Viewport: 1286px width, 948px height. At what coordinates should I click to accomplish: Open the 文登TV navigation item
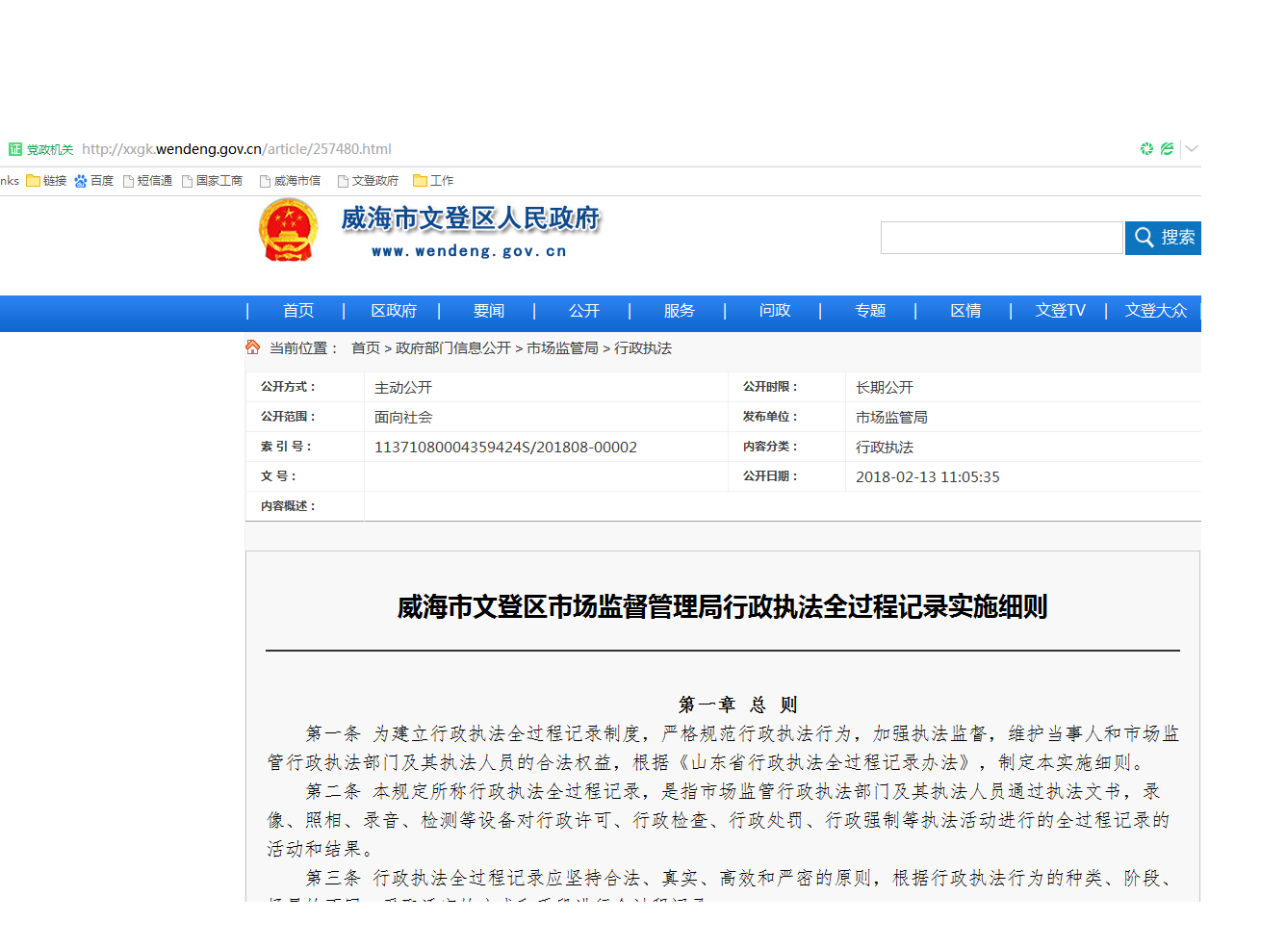[1060, 311]
